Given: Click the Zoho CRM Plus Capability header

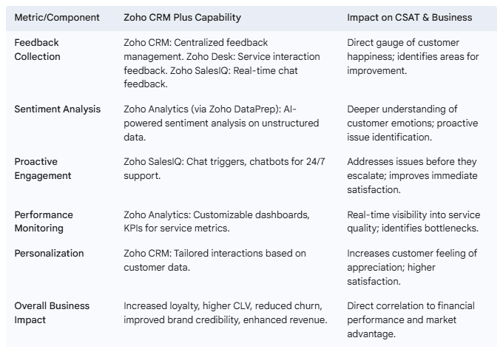Looking at the screenshot, I should pos(182,17).
